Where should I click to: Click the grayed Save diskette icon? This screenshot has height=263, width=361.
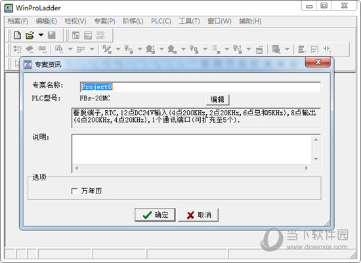[x=52, y=35]
